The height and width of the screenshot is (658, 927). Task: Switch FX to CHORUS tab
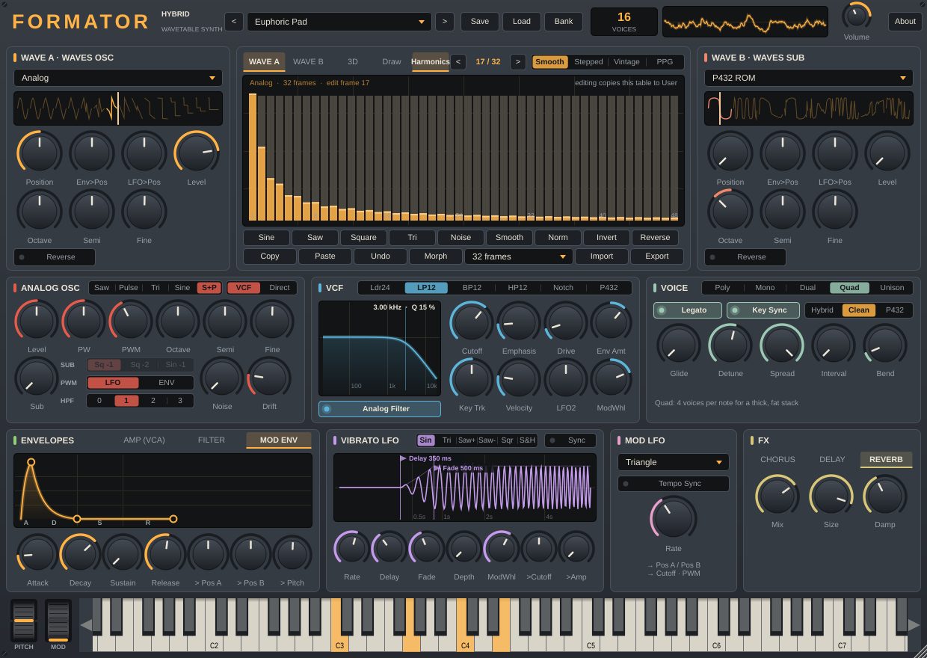pos(777,460)
